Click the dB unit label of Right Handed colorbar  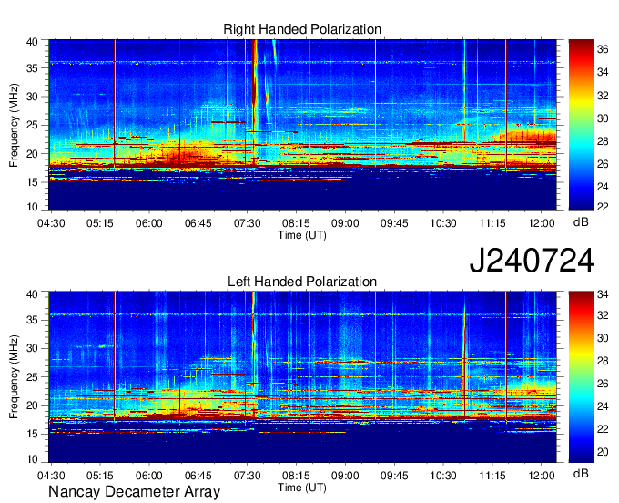click(581, 222)
